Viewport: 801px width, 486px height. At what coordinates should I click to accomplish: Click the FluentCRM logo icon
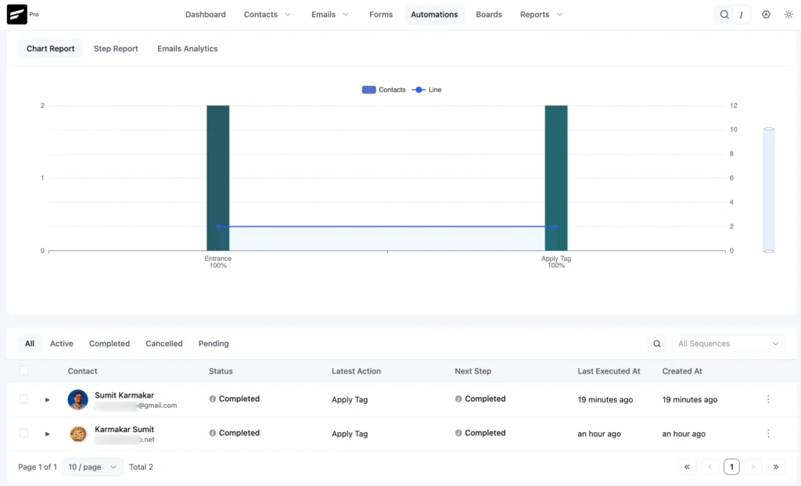[17, 14]
